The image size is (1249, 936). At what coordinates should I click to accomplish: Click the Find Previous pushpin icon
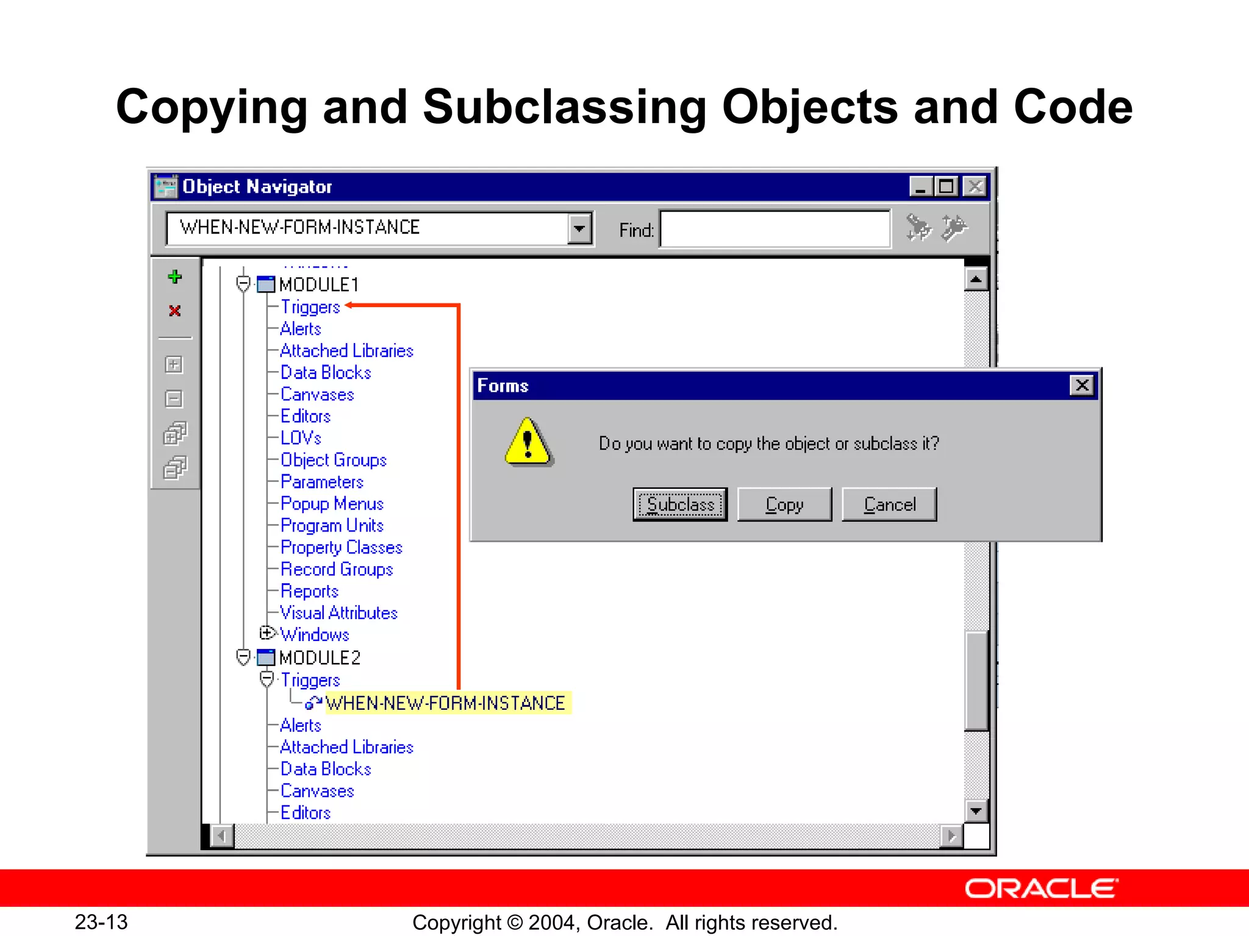click(x=954, y=228)
